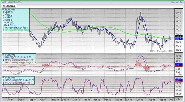The width and height of the screenshot is (185, 102).
Task: Click the diamond marker beside @CZ15
Action: coord(4,12)
